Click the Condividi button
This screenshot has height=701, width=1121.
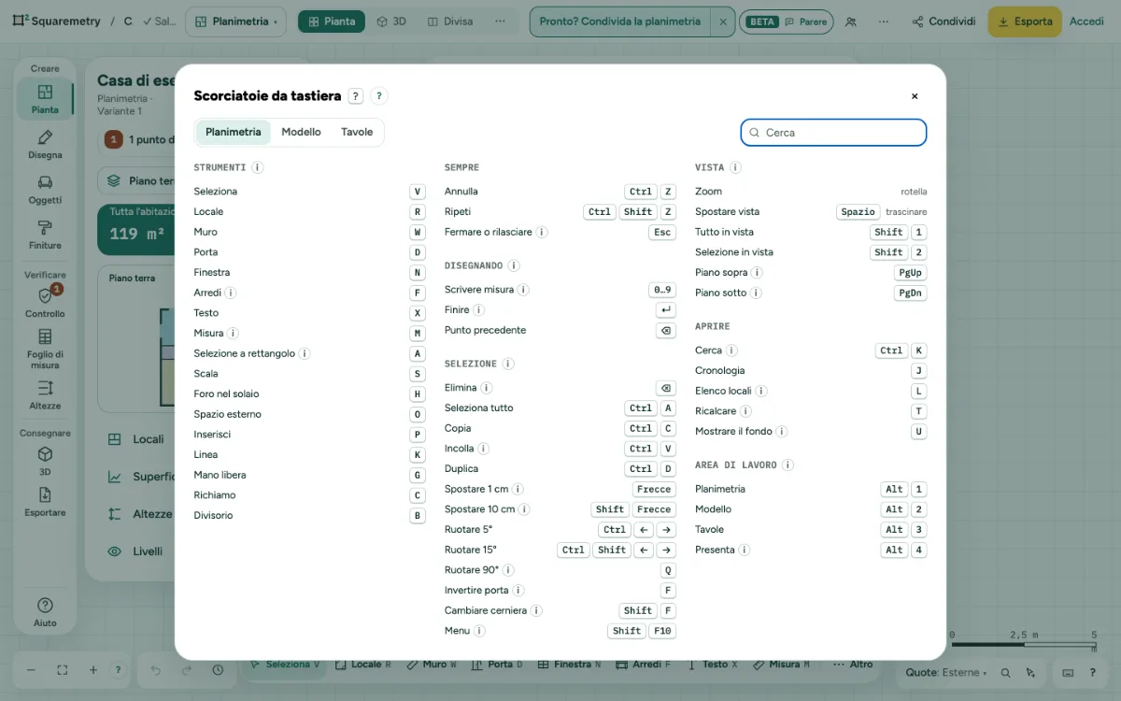pyautogui.click(x=944, y=21)
